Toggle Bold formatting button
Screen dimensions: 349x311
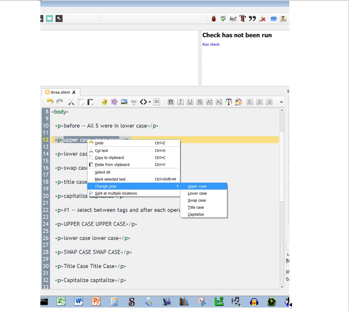pos(171,102)
